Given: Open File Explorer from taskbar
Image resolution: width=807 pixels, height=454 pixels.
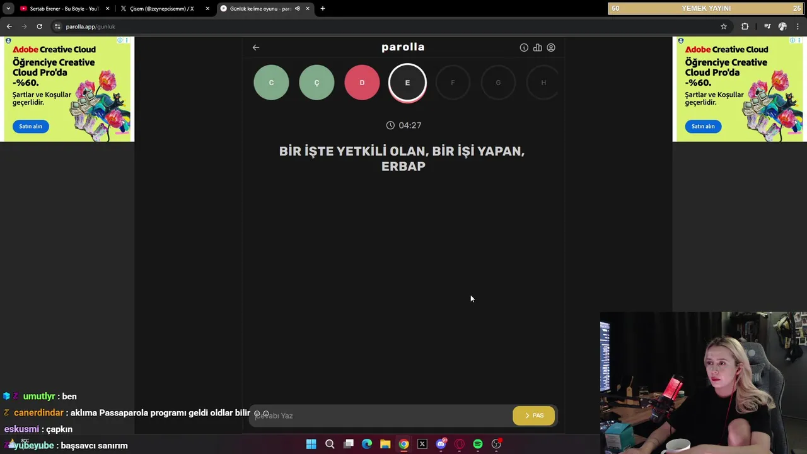Looking at the screenshot, I should [x=385, y=445].
